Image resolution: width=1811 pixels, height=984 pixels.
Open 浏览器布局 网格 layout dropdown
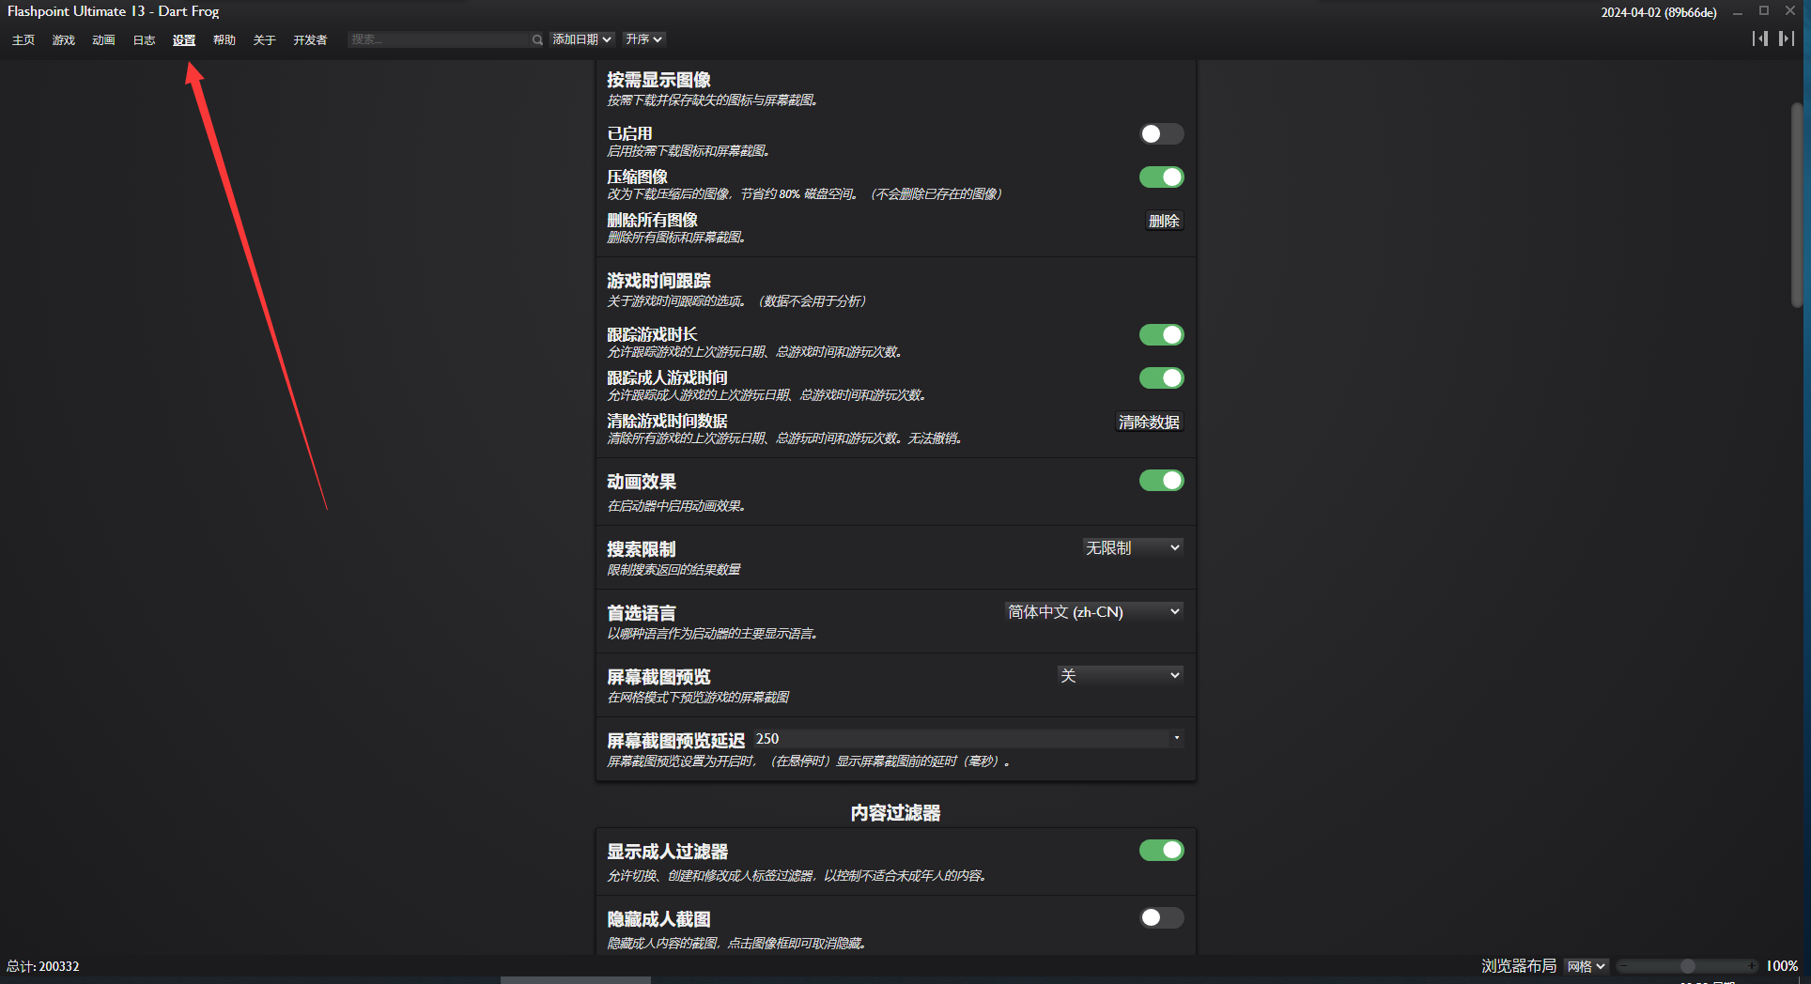(x=1587, y=966)
